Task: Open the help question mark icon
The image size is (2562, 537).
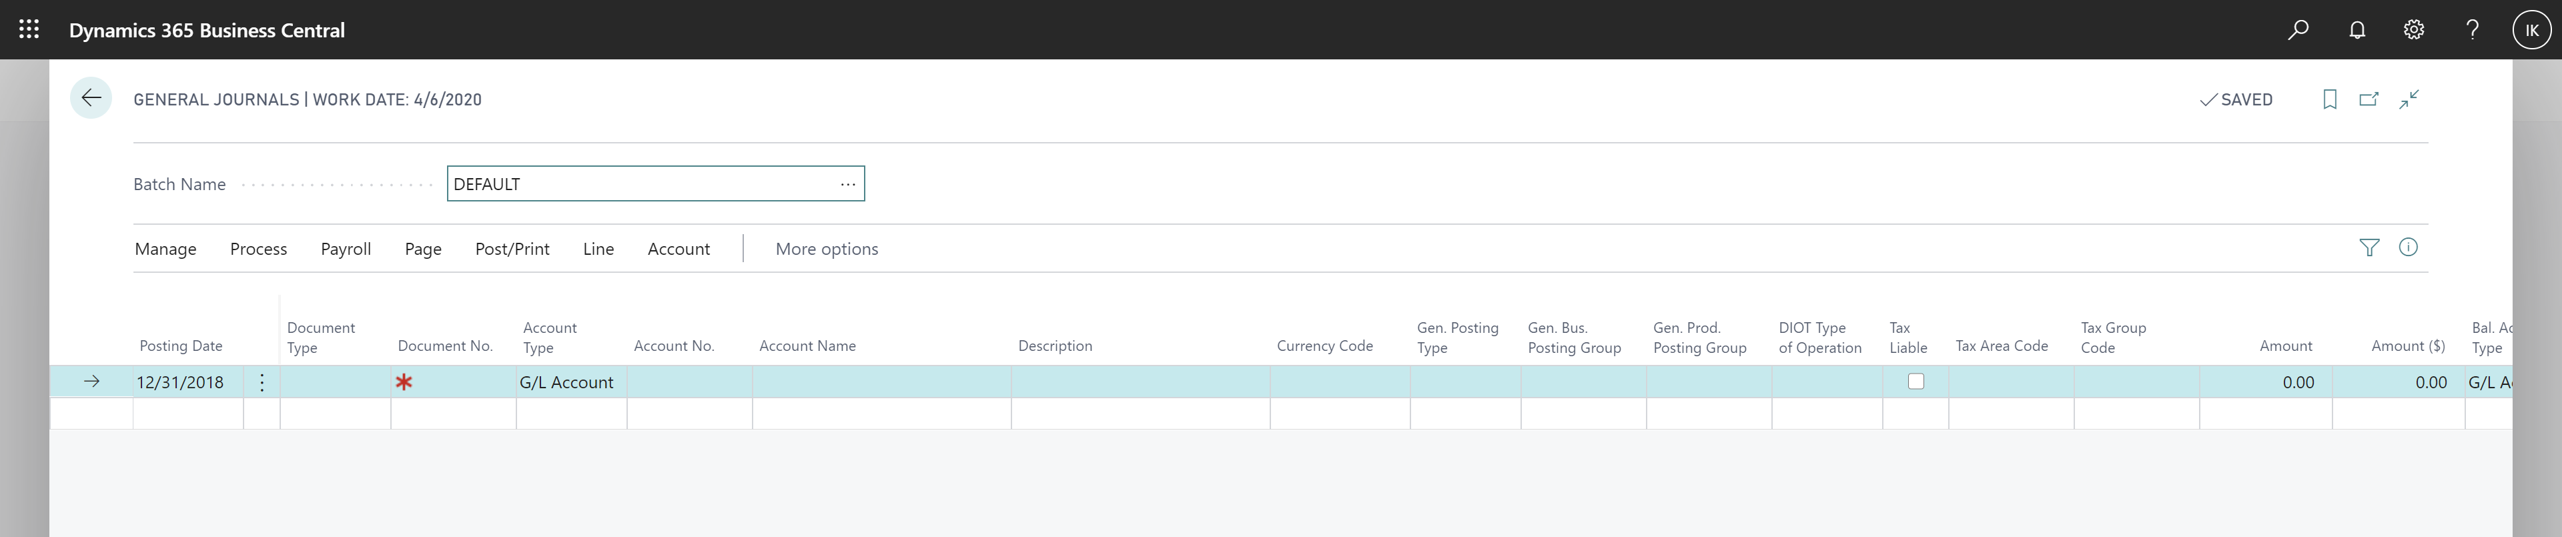Action: pyautogui.click(x=2473, y=30)
